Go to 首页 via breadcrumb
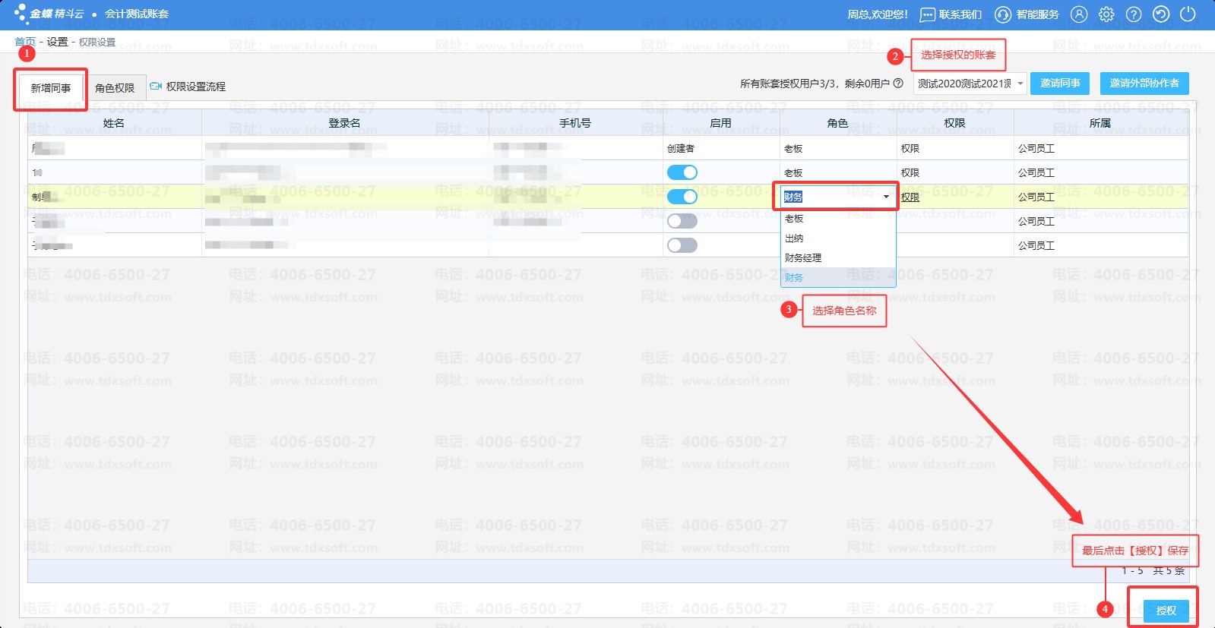The height and width of the screenshot is (628, 1215). (25, 42)
